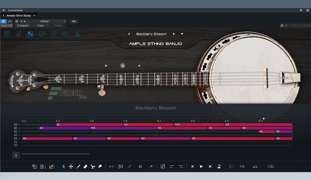Open the gear options dropdown arrow

coord(286,25)
